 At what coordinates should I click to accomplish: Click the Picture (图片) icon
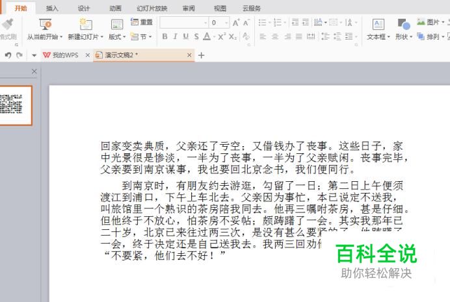point(421,22)
